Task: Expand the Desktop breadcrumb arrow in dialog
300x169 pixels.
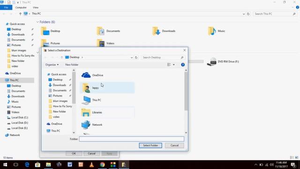Action: click(x=82, y=57)
